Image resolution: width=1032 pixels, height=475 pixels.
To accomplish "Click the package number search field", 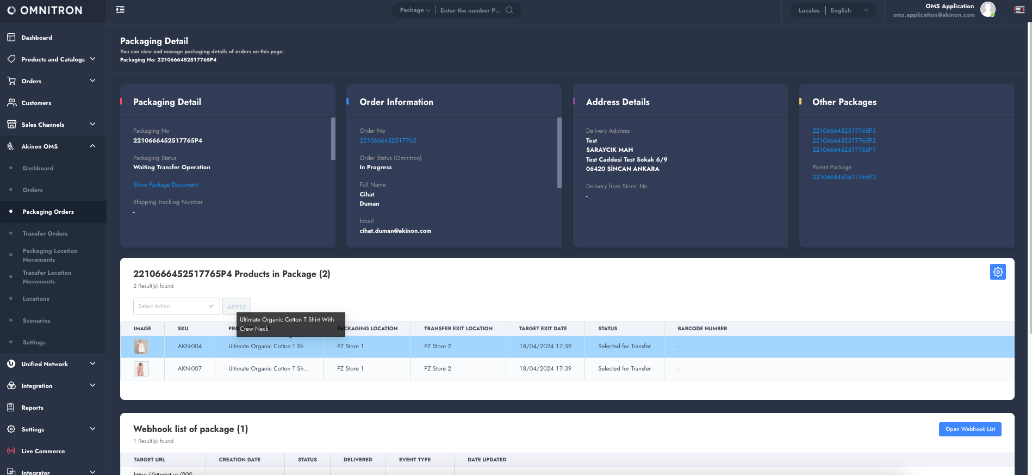I will coord(470,10).
